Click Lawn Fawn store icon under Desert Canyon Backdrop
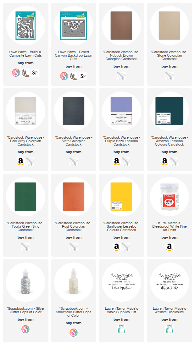 [x=74, y=76]
